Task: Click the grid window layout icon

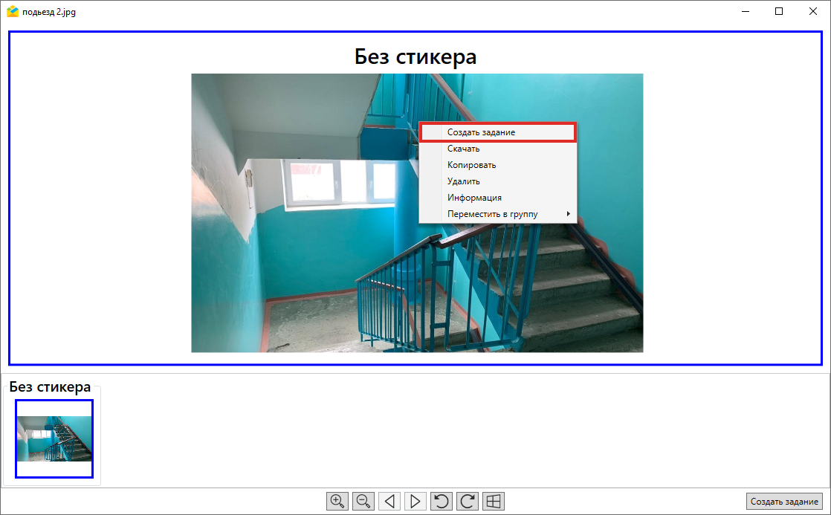Action: coord(494,501)
